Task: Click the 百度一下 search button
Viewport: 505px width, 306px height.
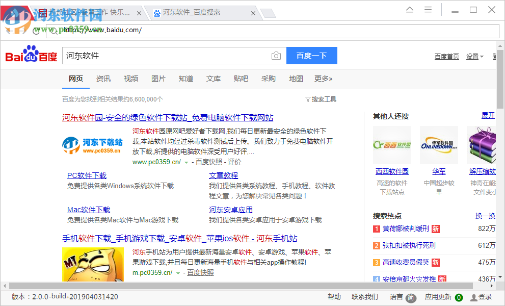Action: [x=312, y=56]
